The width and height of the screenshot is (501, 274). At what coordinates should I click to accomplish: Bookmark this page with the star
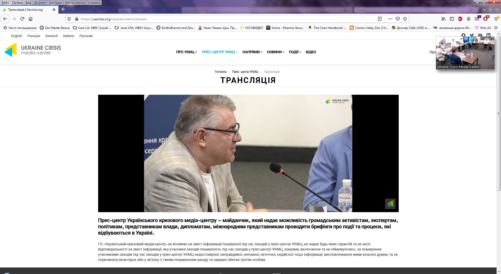(x=405, y=19)
